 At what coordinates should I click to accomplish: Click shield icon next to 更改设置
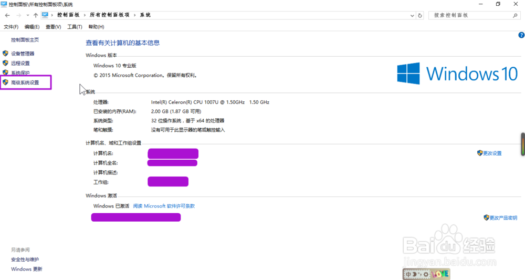click(x=480, y=153)
